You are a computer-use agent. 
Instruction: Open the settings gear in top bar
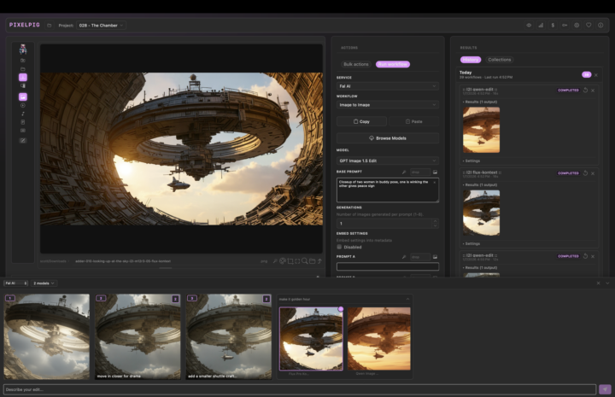click(x=577, y=25)
